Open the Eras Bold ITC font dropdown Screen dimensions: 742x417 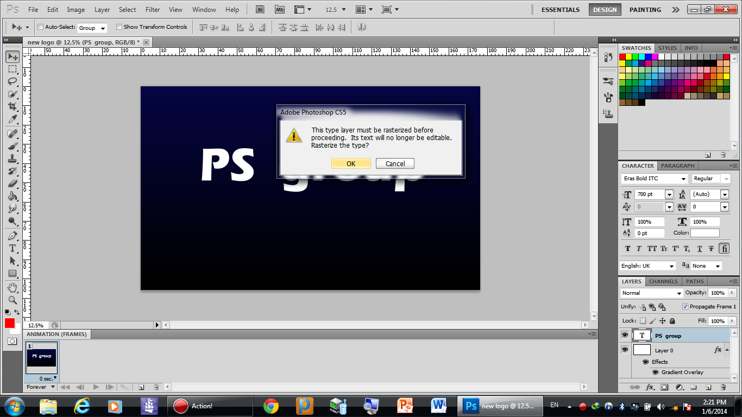pyautogui.click(x=683, y=179)
